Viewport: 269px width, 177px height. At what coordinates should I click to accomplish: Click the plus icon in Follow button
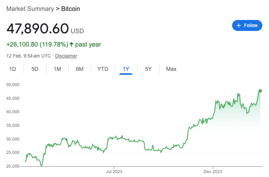(x=239, y=25)
